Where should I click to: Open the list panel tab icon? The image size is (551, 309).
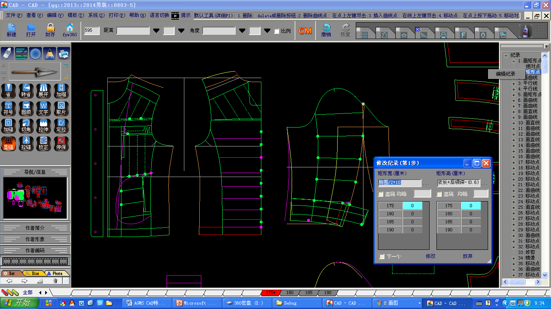click(x=364, y=35)
